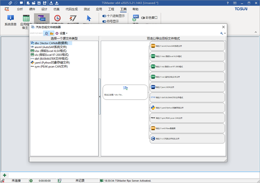The image size is (260, 183).
Task: Open the 设置 settings dropdown
Action: (61, 33)
